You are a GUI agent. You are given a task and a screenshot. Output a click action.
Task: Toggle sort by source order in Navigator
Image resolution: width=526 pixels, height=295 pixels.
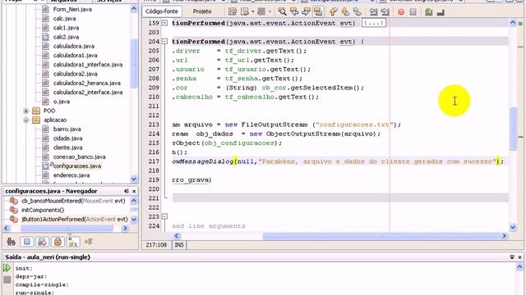point(88,242)
